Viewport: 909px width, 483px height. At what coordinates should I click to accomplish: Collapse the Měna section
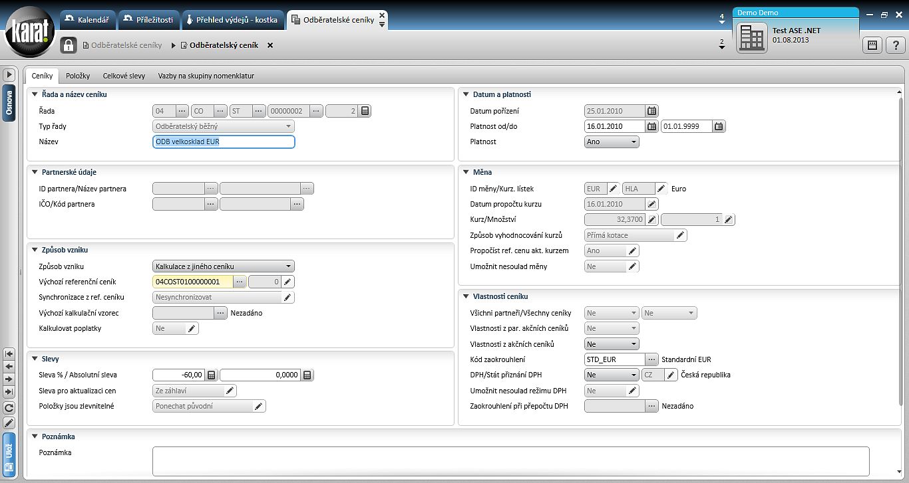pyautogui.click(x=466, y=172)
